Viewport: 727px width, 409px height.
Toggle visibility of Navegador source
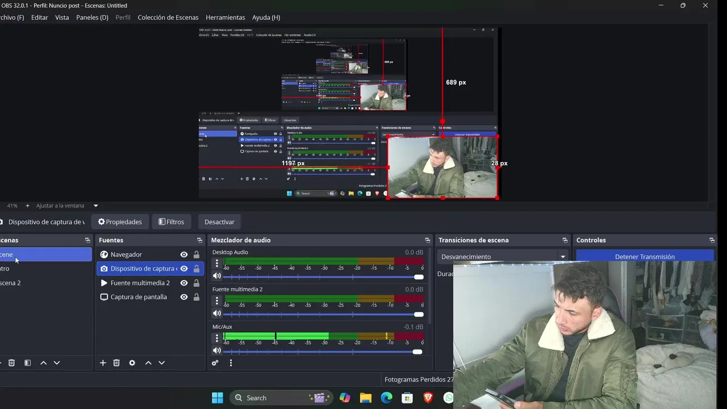point(184,254)
